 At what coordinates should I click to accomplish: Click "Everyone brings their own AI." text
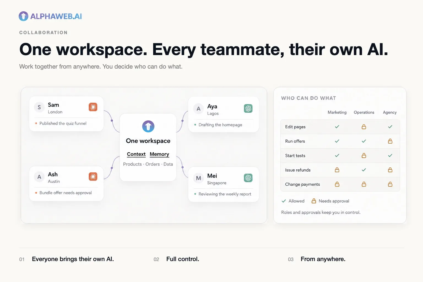click(73, 259)
